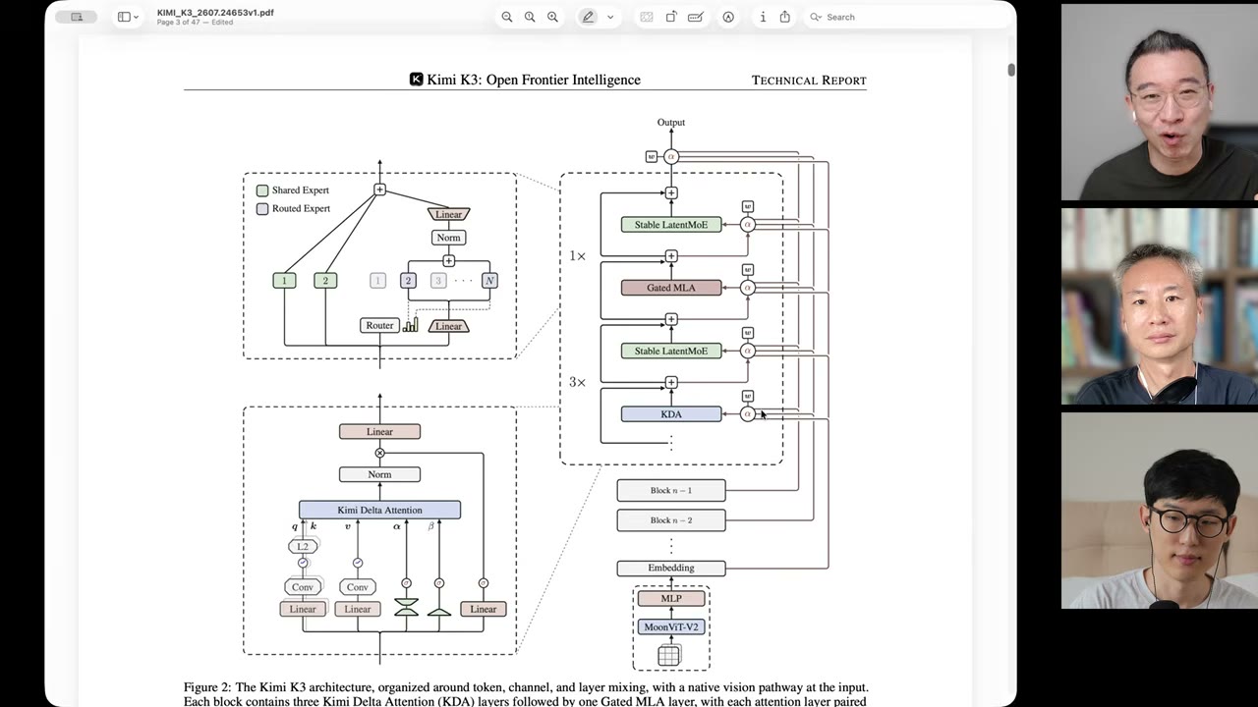Click the 'Router' box in the diagram
The image size is (1258, 707).
tap(379, 326)
